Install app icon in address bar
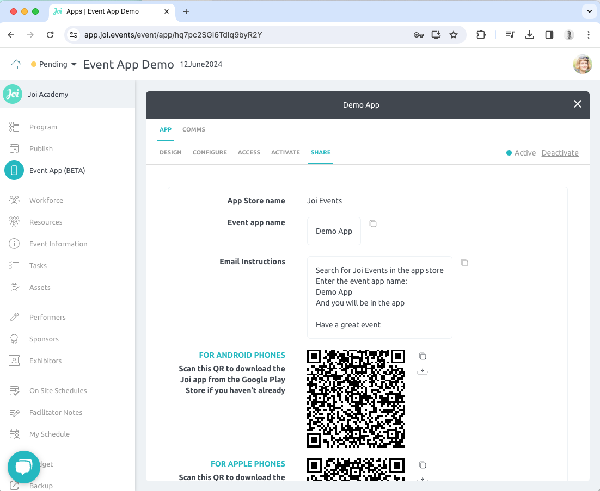The image size is (600, 491). (x=436, y=35)
